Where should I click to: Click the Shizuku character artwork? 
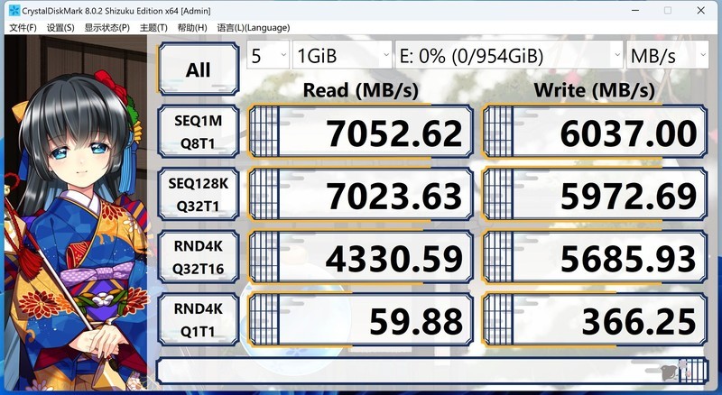click(76, 213)
